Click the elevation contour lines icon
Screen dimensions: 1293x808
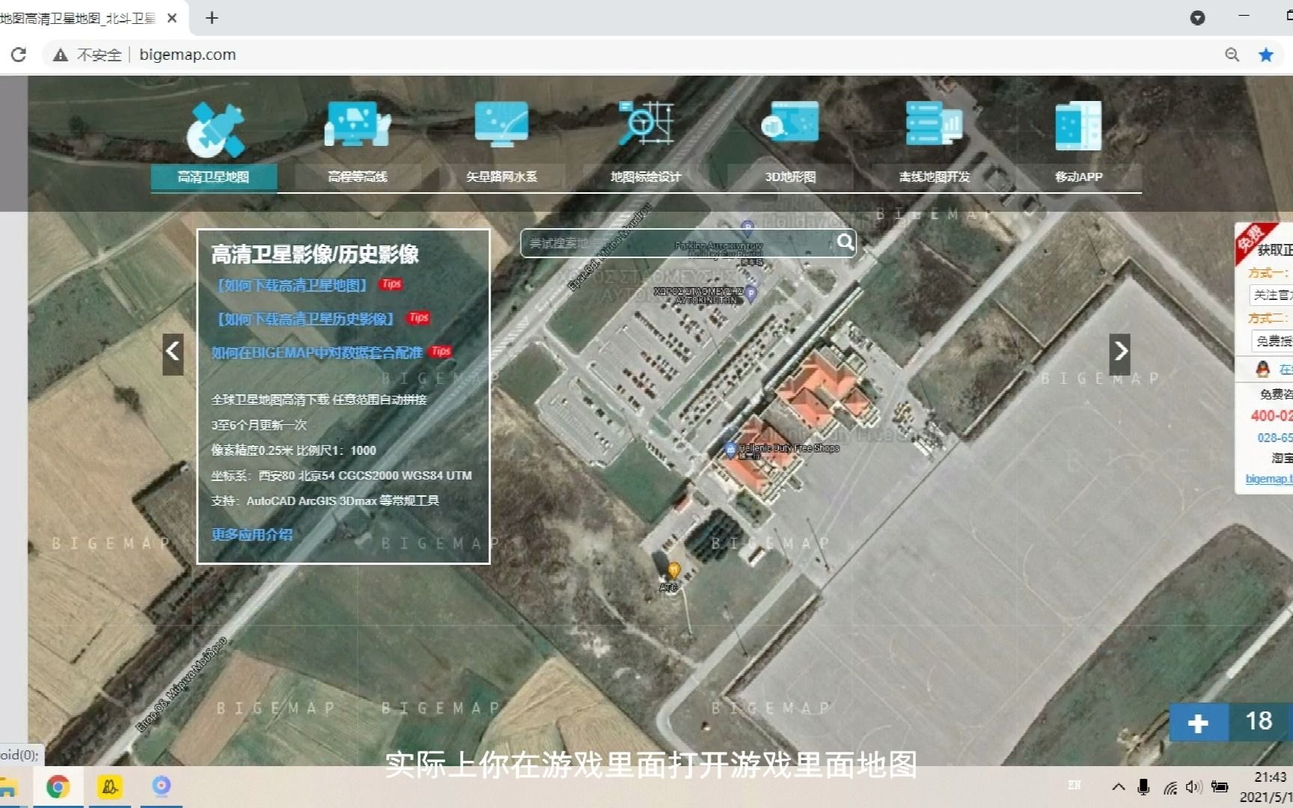(358, 125)
